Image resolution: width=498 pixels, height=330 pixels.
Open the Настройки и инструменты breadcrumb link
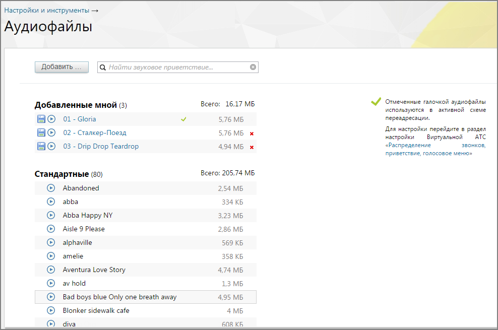coord(47,10)
